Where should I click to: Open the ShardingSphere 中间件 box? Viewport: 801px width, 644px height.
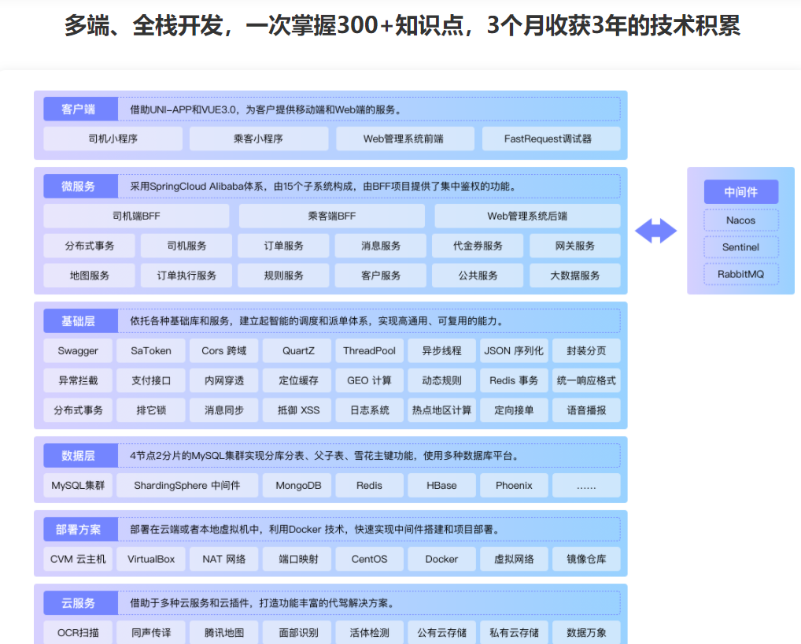coord(186,485)
